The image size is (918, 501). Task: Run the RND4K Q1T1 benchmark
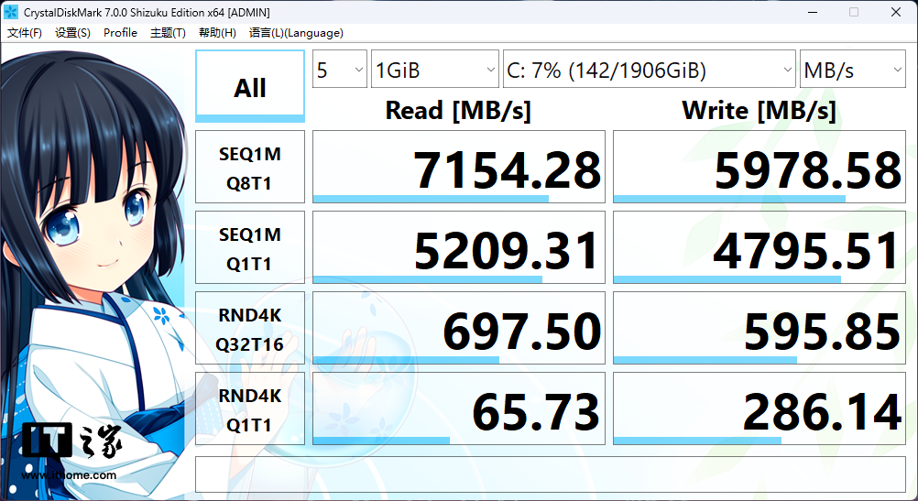coord(249,408)
